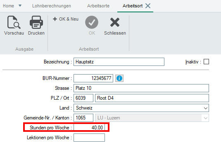
Task: Switch to the Lohnberechnungen tab
Action: click(52, 6)
